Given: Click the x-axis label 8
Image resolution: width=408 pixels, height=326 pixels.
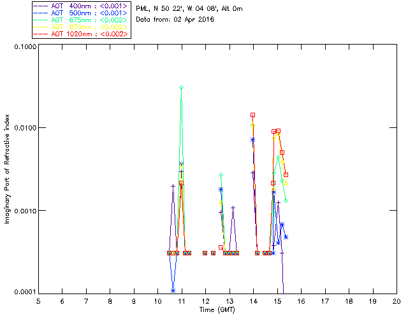Looking at the screenshot, I should click(x=110, y=301).
